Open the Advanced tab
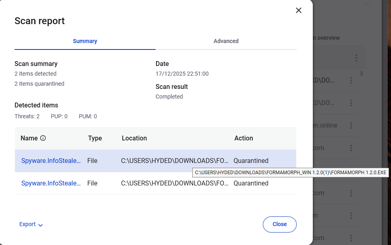This screenshot has width=391, height=245. pos(226,41)
